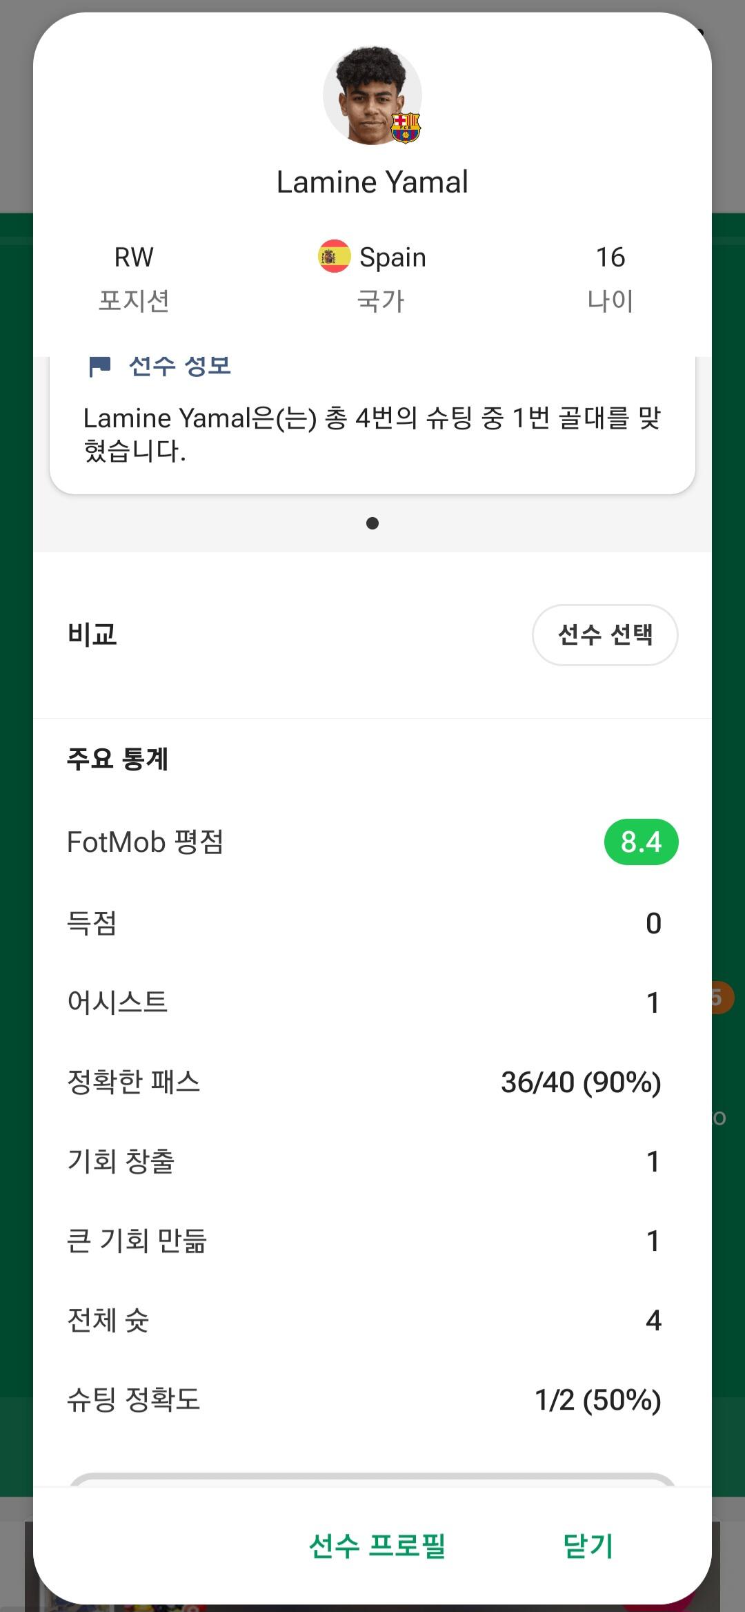745x1612 pixels.
Task: Tap the RW 포지션 label
Action: (134, 258)
